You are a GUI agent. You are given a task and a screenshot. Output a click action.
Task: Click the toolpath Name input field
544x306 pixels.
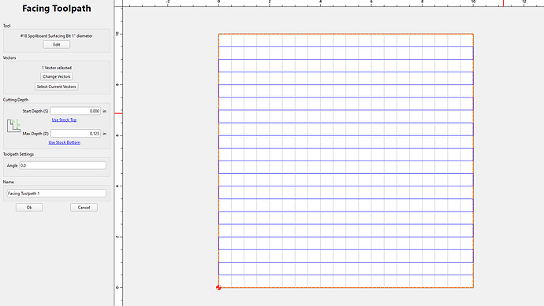click(57, 194)
